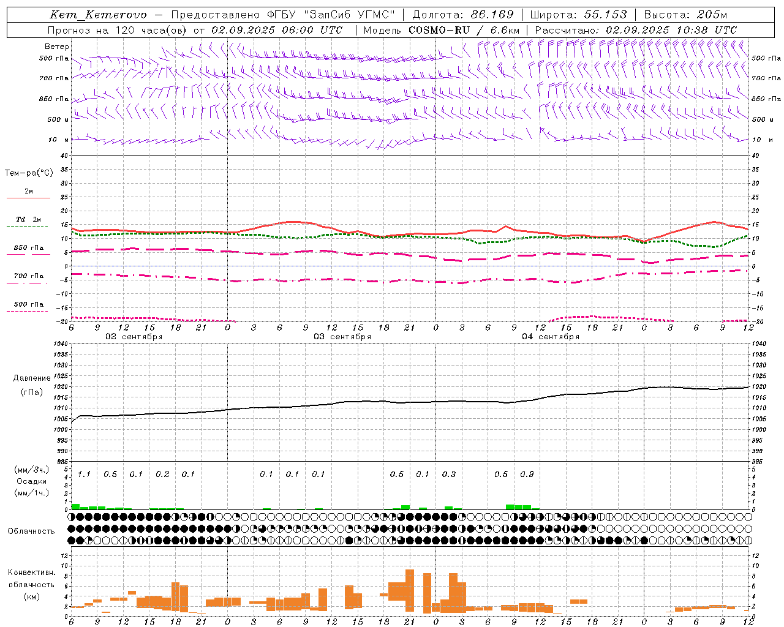784x627 pixels.
Task: Click the blue zero-degree reference line
Action: point(410,266)
